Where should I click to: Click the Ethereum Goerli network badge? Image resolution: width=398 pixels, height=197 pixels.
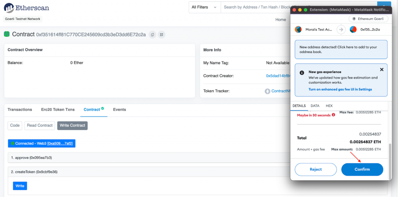pos(368,19)
